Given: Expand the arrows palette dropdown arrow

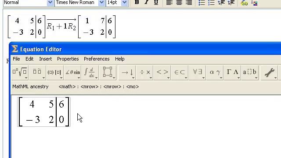Looking at the screenshot, I should tap(133, 78).
